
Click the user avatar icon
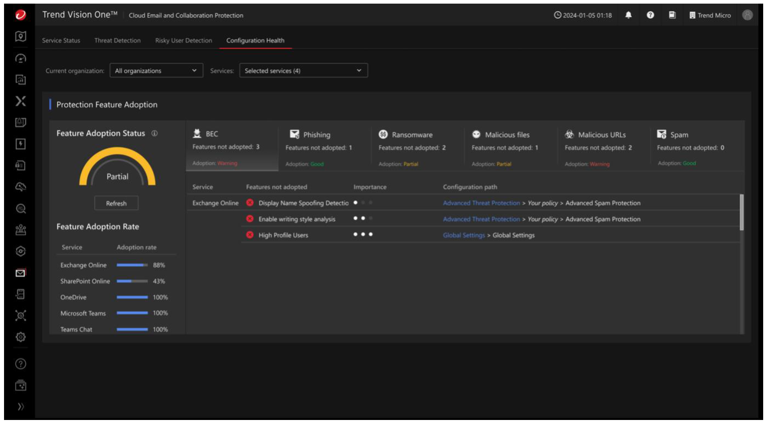tap(747, 15)
